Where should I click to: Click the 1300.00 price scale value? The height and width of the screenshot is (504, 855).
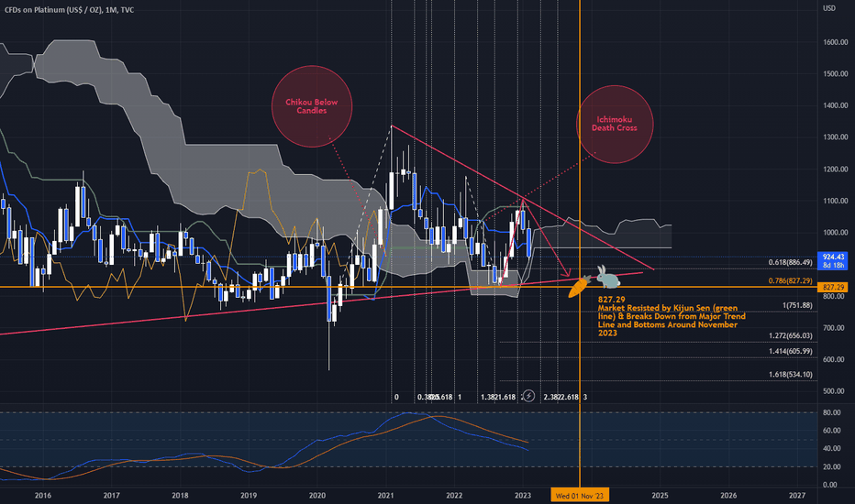836,137
